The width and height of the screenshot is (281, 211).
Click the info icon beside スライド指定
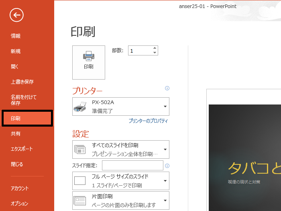167,166
